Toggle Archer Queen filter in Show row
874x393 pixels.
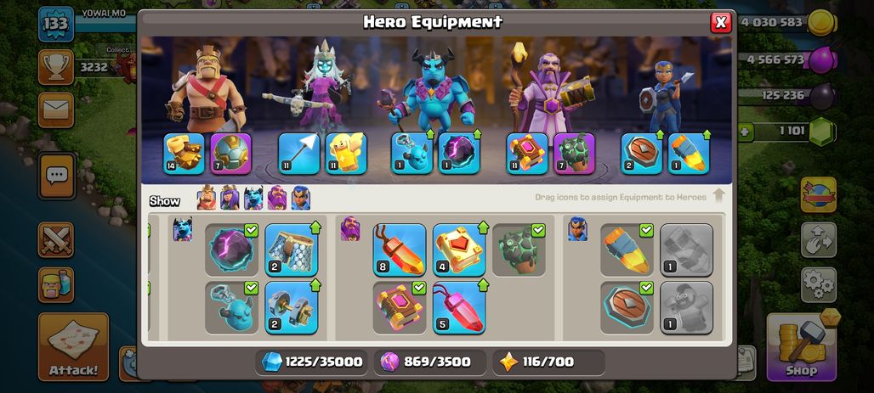[230, 198]
